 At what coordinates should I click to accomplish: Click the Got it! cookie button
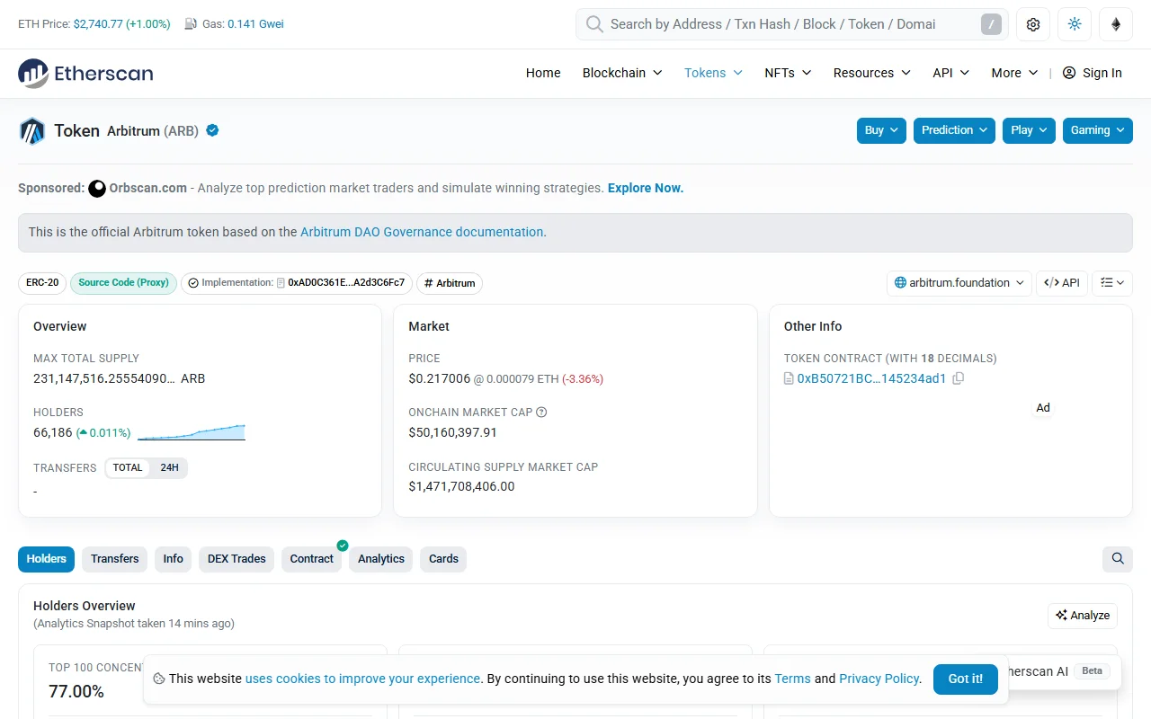click(x=966, y=679)
